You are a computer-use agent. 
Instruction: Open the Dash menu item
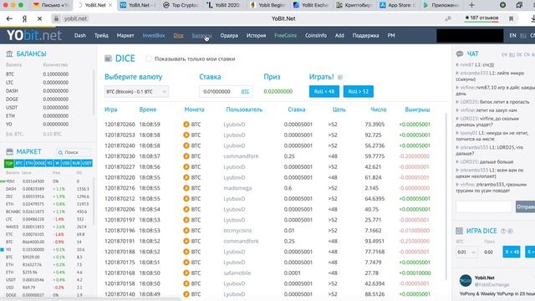tap(80, 35)
